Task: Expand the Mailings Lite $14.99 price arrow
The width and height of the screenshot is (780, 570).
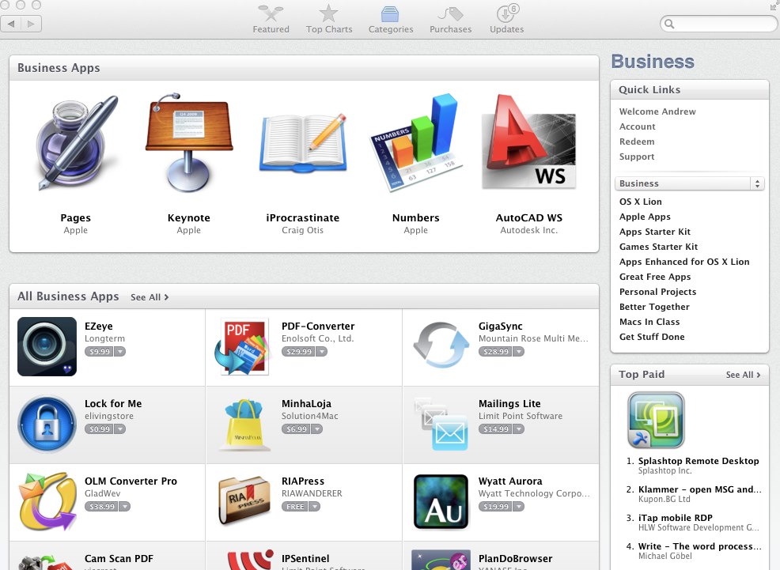Action: 519,428
